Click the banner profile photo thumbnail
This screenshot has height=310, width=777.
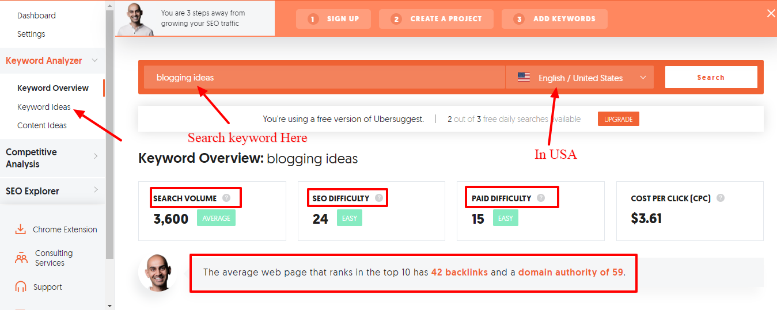click(136, 18)
